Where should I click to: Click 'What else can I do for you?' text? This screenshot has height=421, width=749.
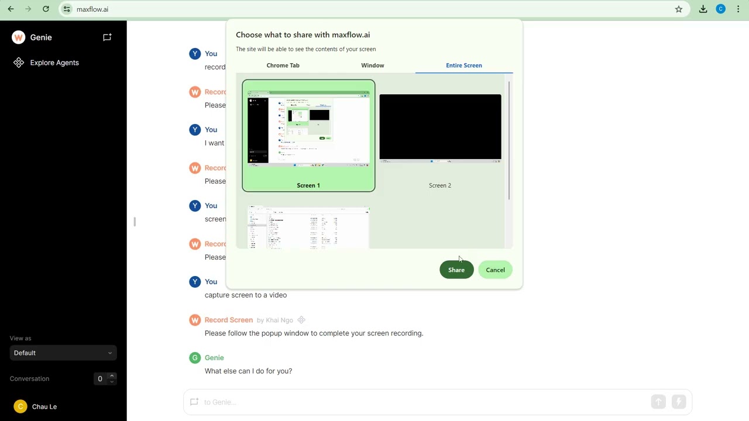click(248, 371)
